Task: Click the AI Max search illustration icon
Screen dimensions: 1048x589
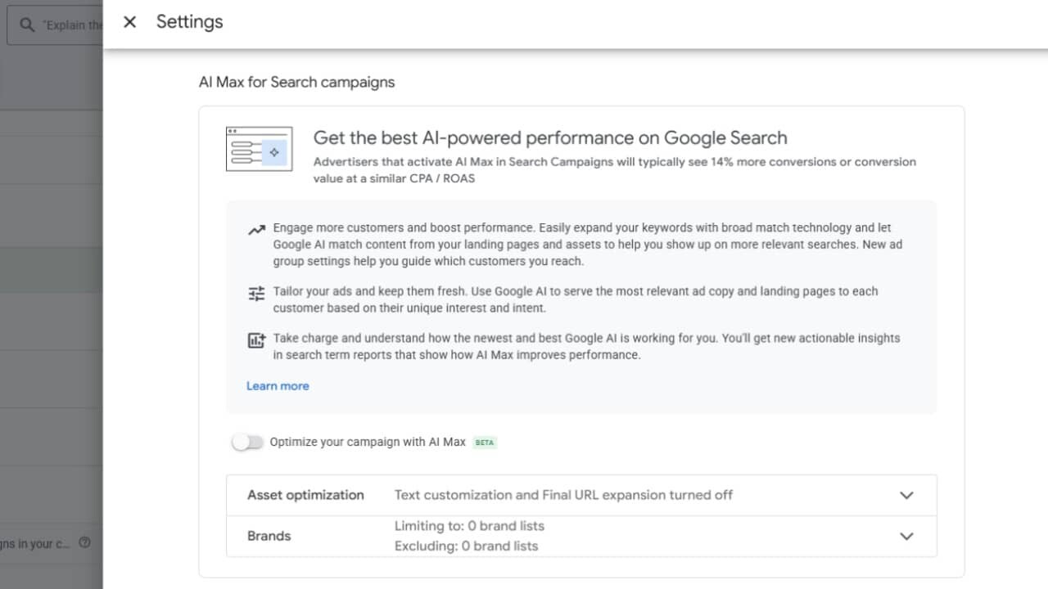Action: tap(259, 149)
